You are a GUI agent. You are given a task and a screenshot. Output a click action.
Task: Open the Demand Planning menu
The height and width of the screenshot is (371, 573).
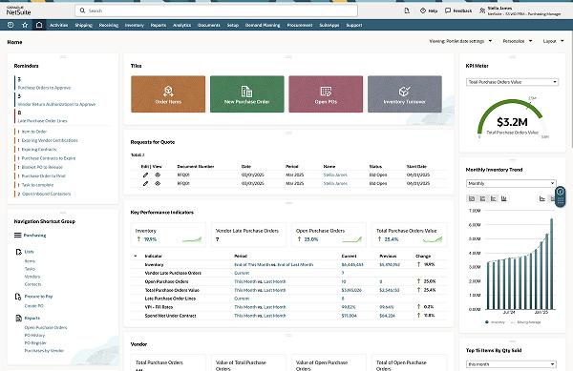point(263,25)
